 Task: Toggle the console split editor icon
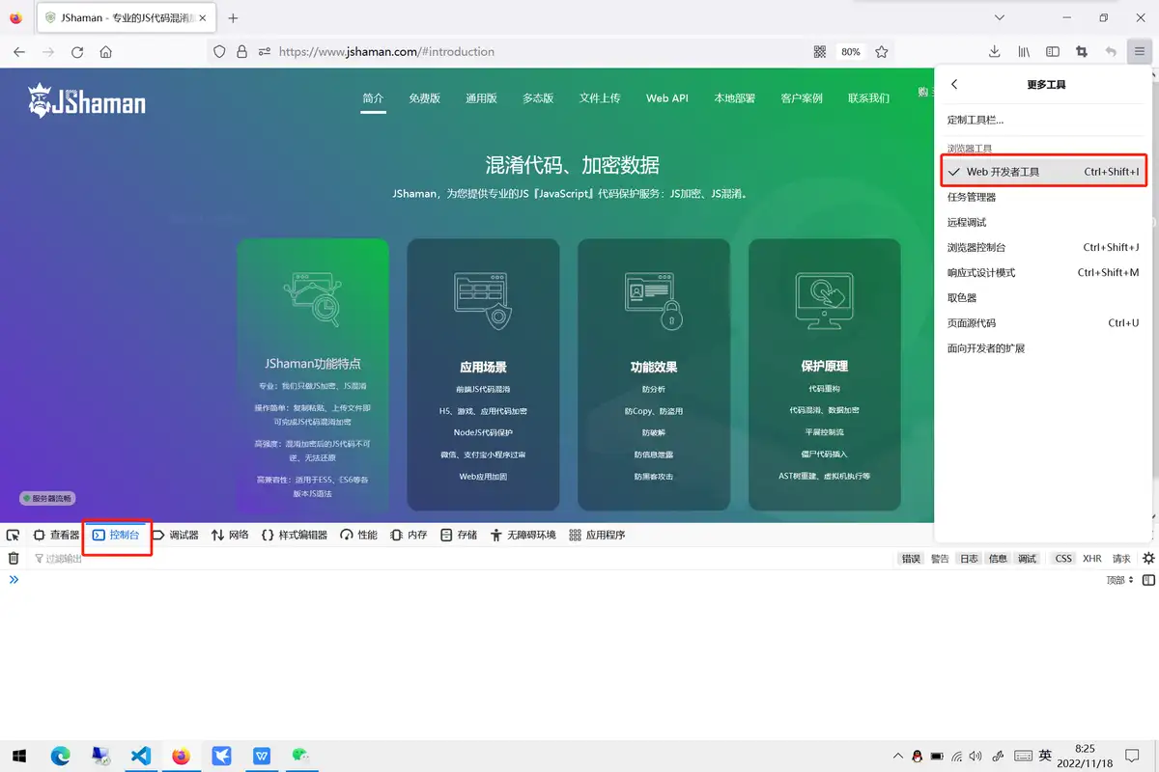tap(1148, 580)
